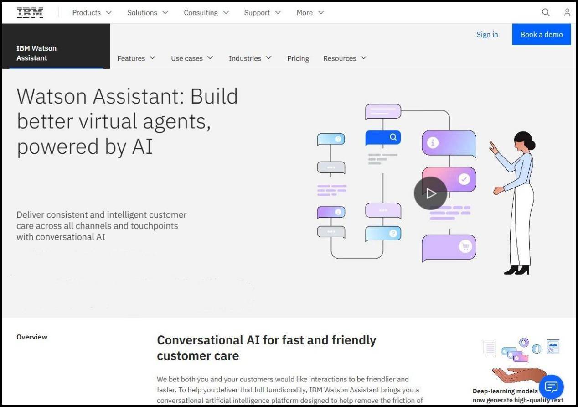Viewport: 578px width, 407px height.
Task: Play the Watson Assistant video
Action: coord(430,193)
